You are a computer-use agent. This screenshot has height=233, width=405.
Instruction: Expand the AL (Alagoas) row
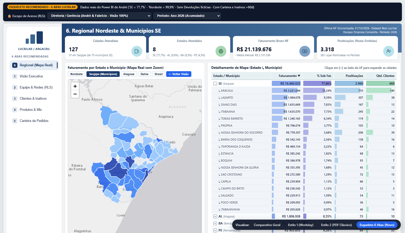[215, 216]
